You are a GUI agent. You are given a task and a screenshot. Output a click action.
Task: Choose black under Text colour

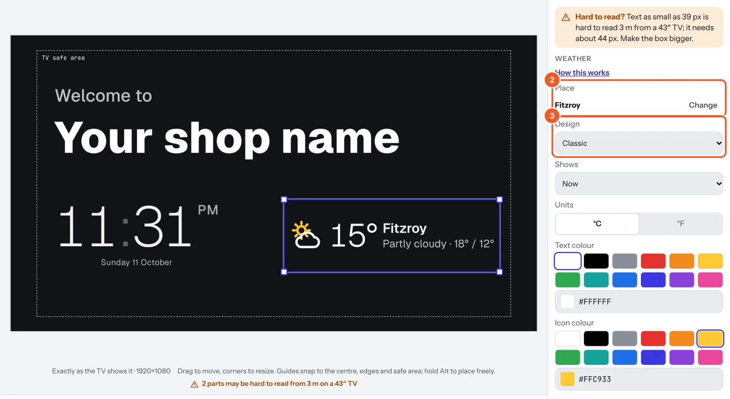(x=596, y=261)
